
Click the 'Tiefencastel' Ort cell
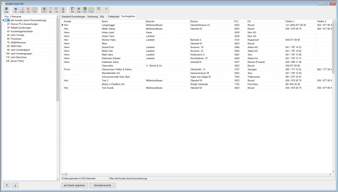tap(266, 77)
